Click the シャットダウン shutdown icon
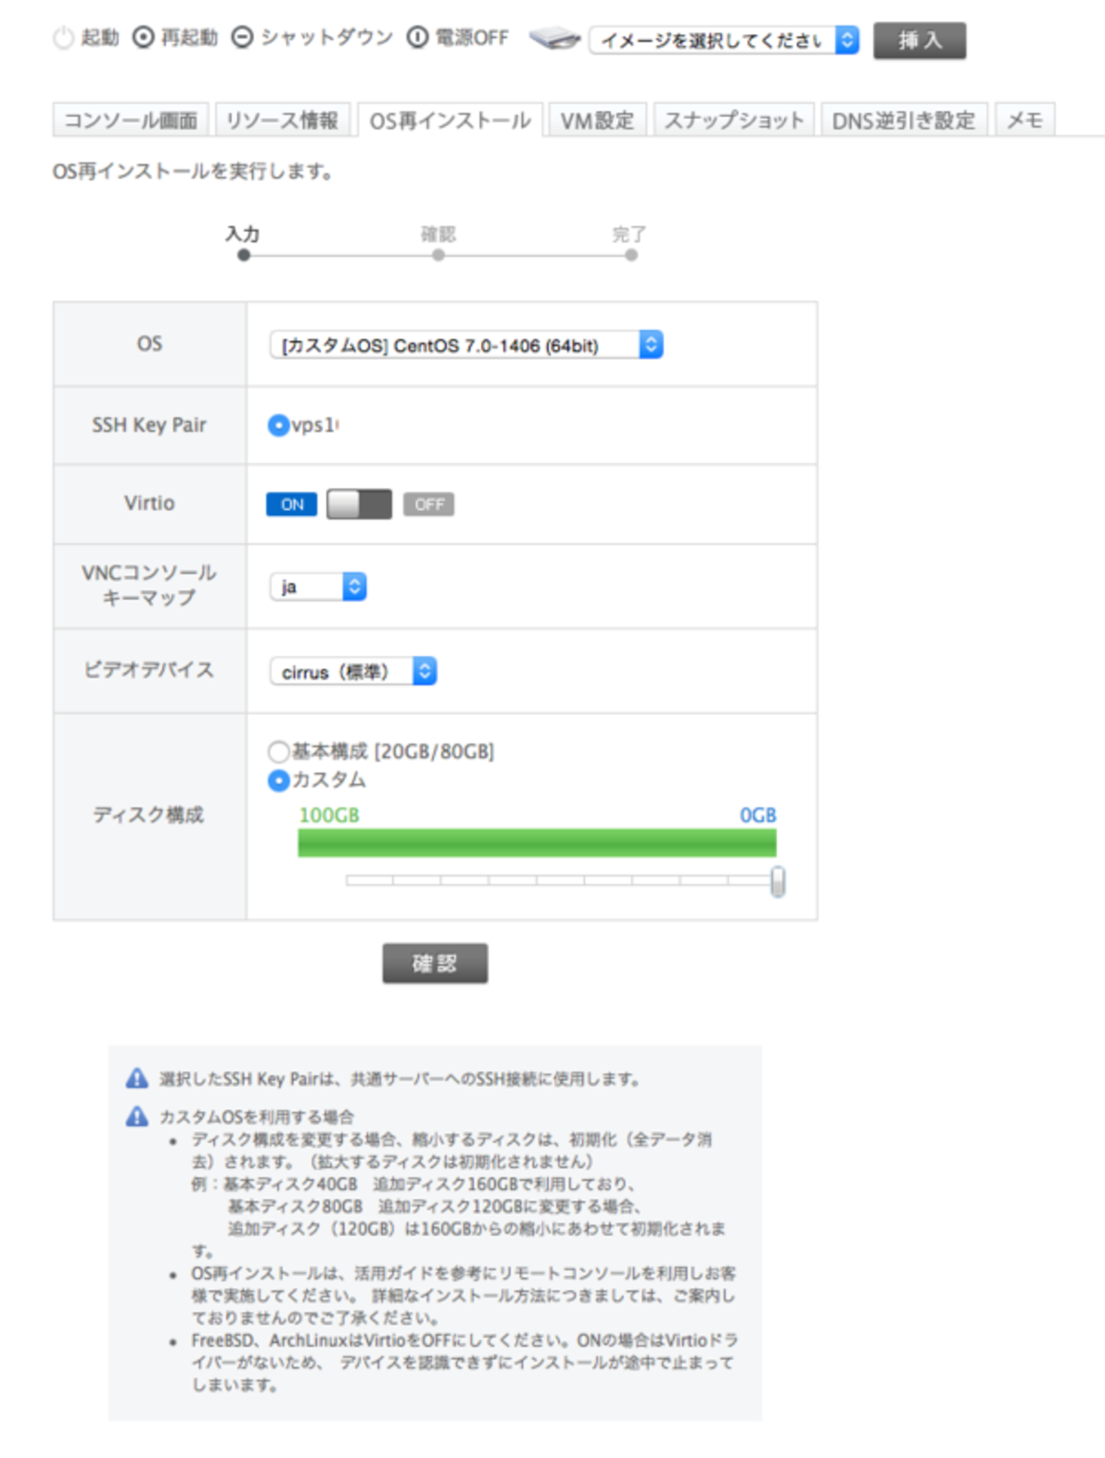 242,37
